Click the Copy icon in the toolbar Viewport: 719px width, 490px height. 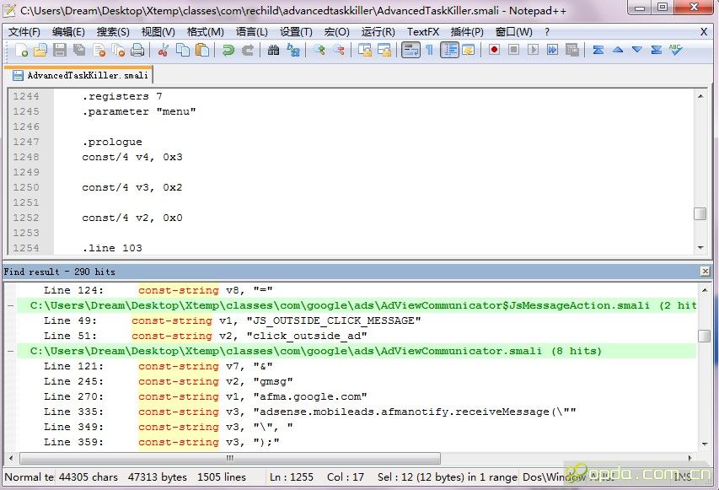[183, 50]
